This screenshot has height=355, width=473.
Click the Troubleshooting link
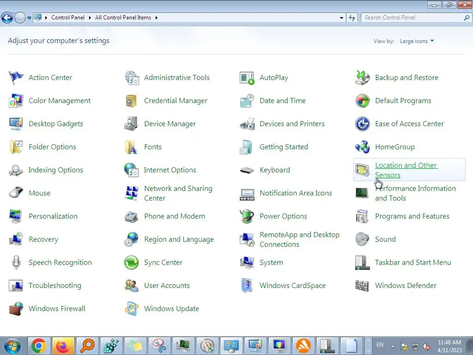point(55,286)
